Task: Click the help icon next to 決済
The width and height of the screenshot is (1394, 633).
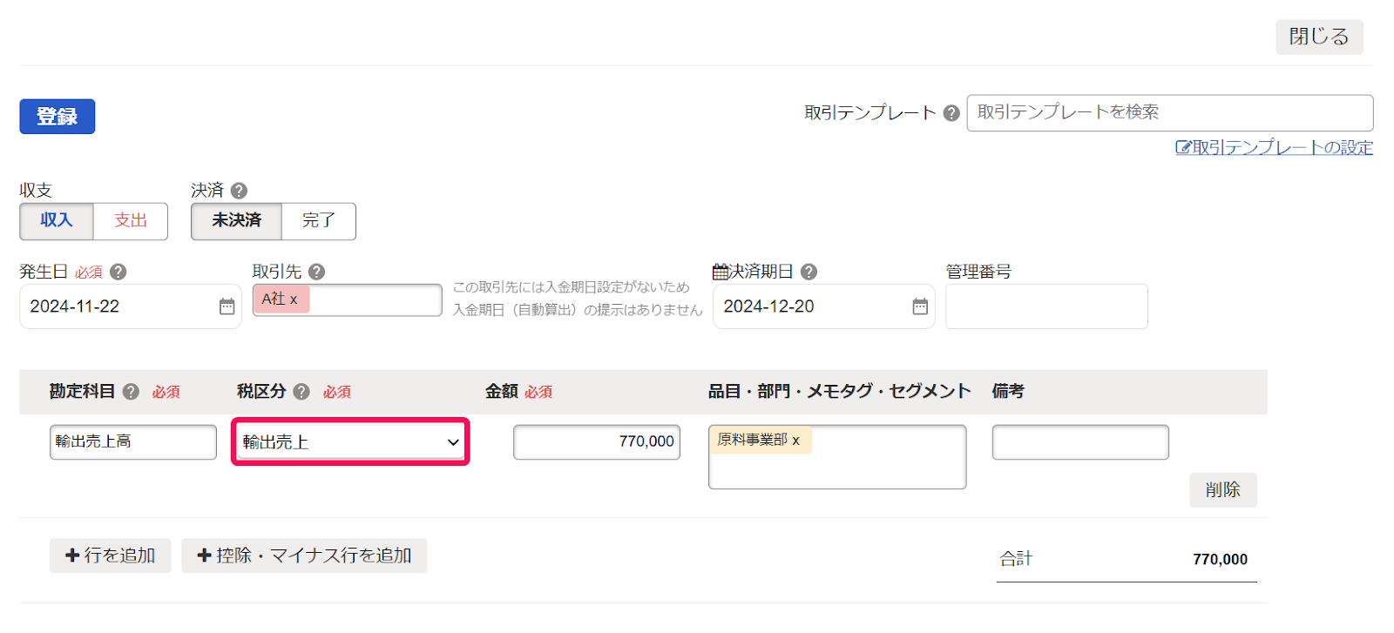Action: (x=239, y=191)
